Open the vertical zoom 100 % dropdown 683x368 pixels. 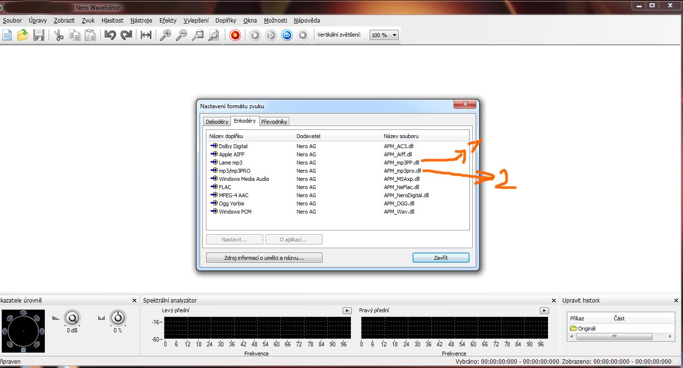click(384, 35)
